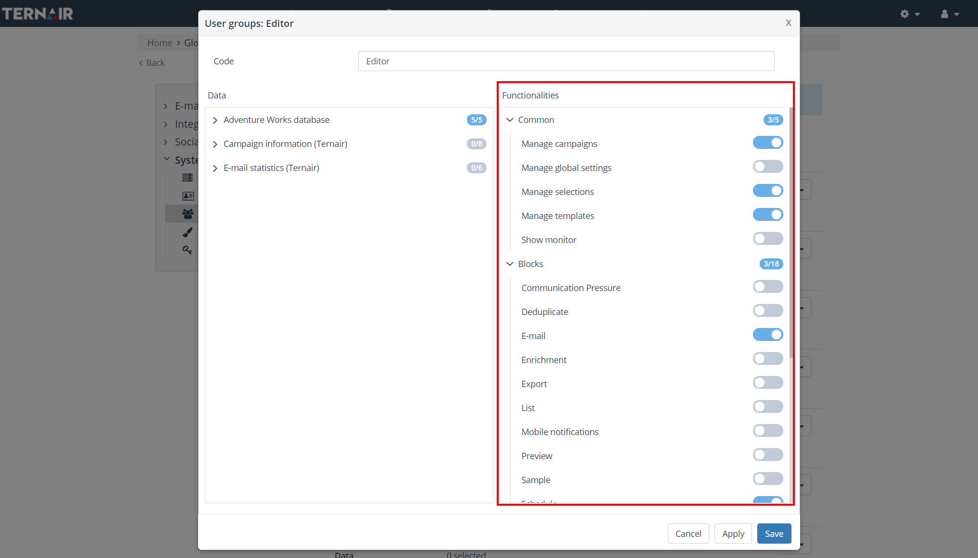Click the server list icon in sidebar
The height and width of the screenshot is (558, 978).
(188, 178)
